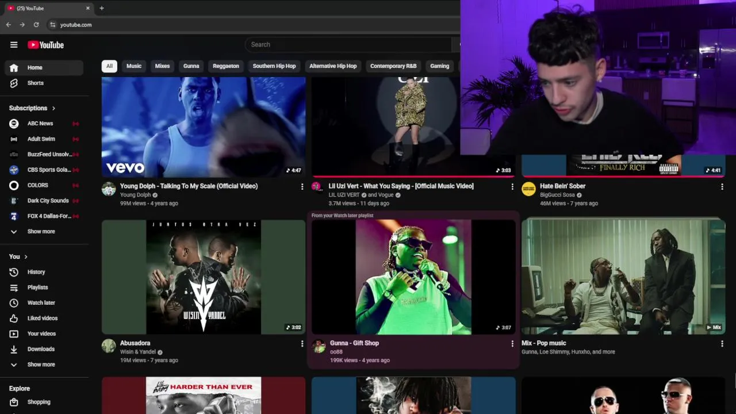Screen dimensions: 736x414
Task: Close the YouTube browser tab
Action: (x=88, y=8)
